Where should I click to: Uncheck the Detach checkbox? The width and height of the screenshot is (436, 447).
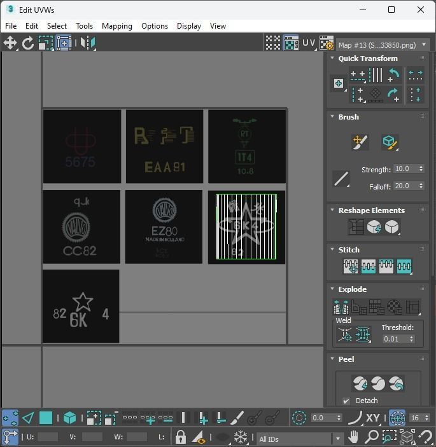346,401
